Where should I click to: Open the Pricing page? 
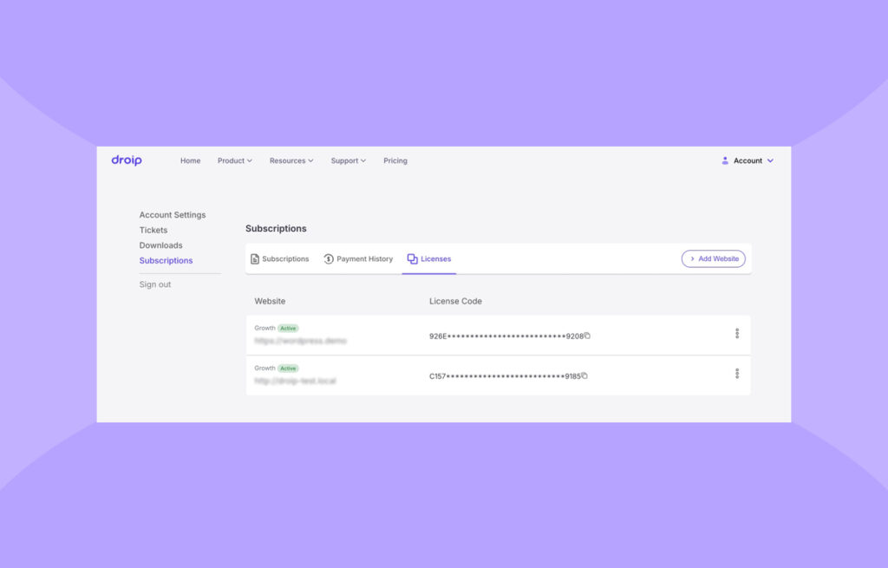click(395, 160)
